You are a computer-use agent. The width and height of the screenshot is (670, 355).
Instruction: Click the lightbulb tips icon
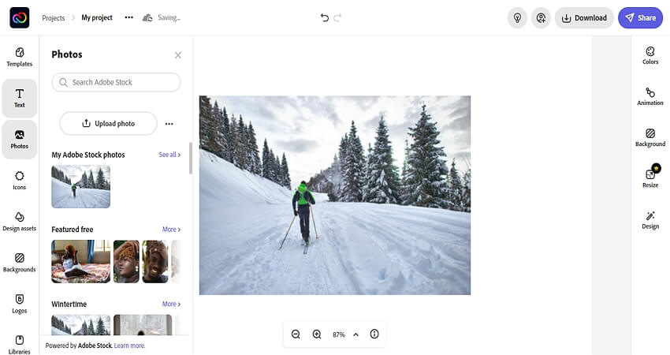(517, 18)
